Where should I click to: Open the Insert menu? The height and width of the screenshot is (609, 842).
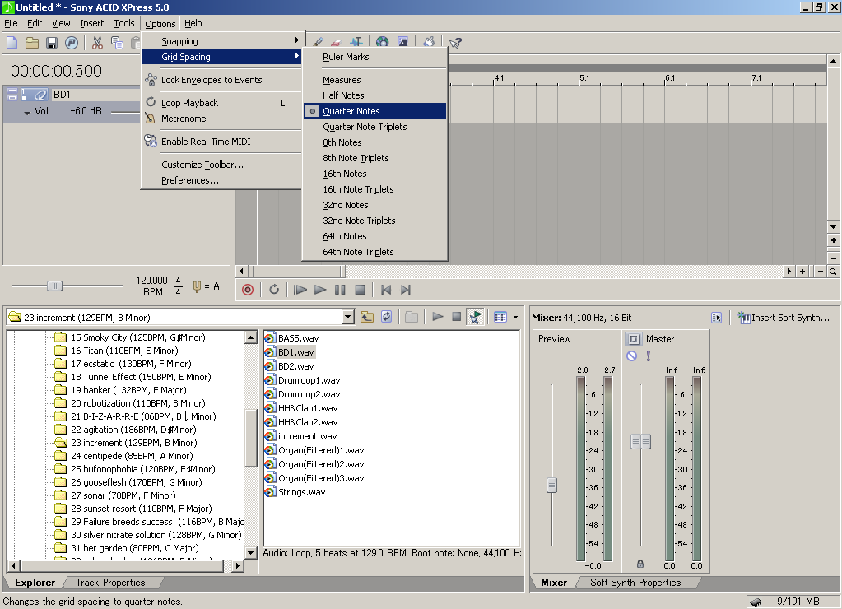point(92,23)
